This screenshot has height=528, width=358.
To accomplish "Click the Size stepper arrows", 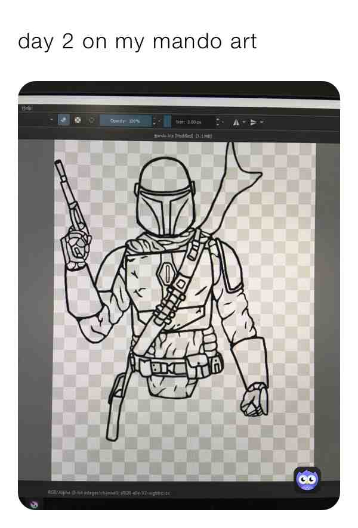I will (x=217, y=122).
